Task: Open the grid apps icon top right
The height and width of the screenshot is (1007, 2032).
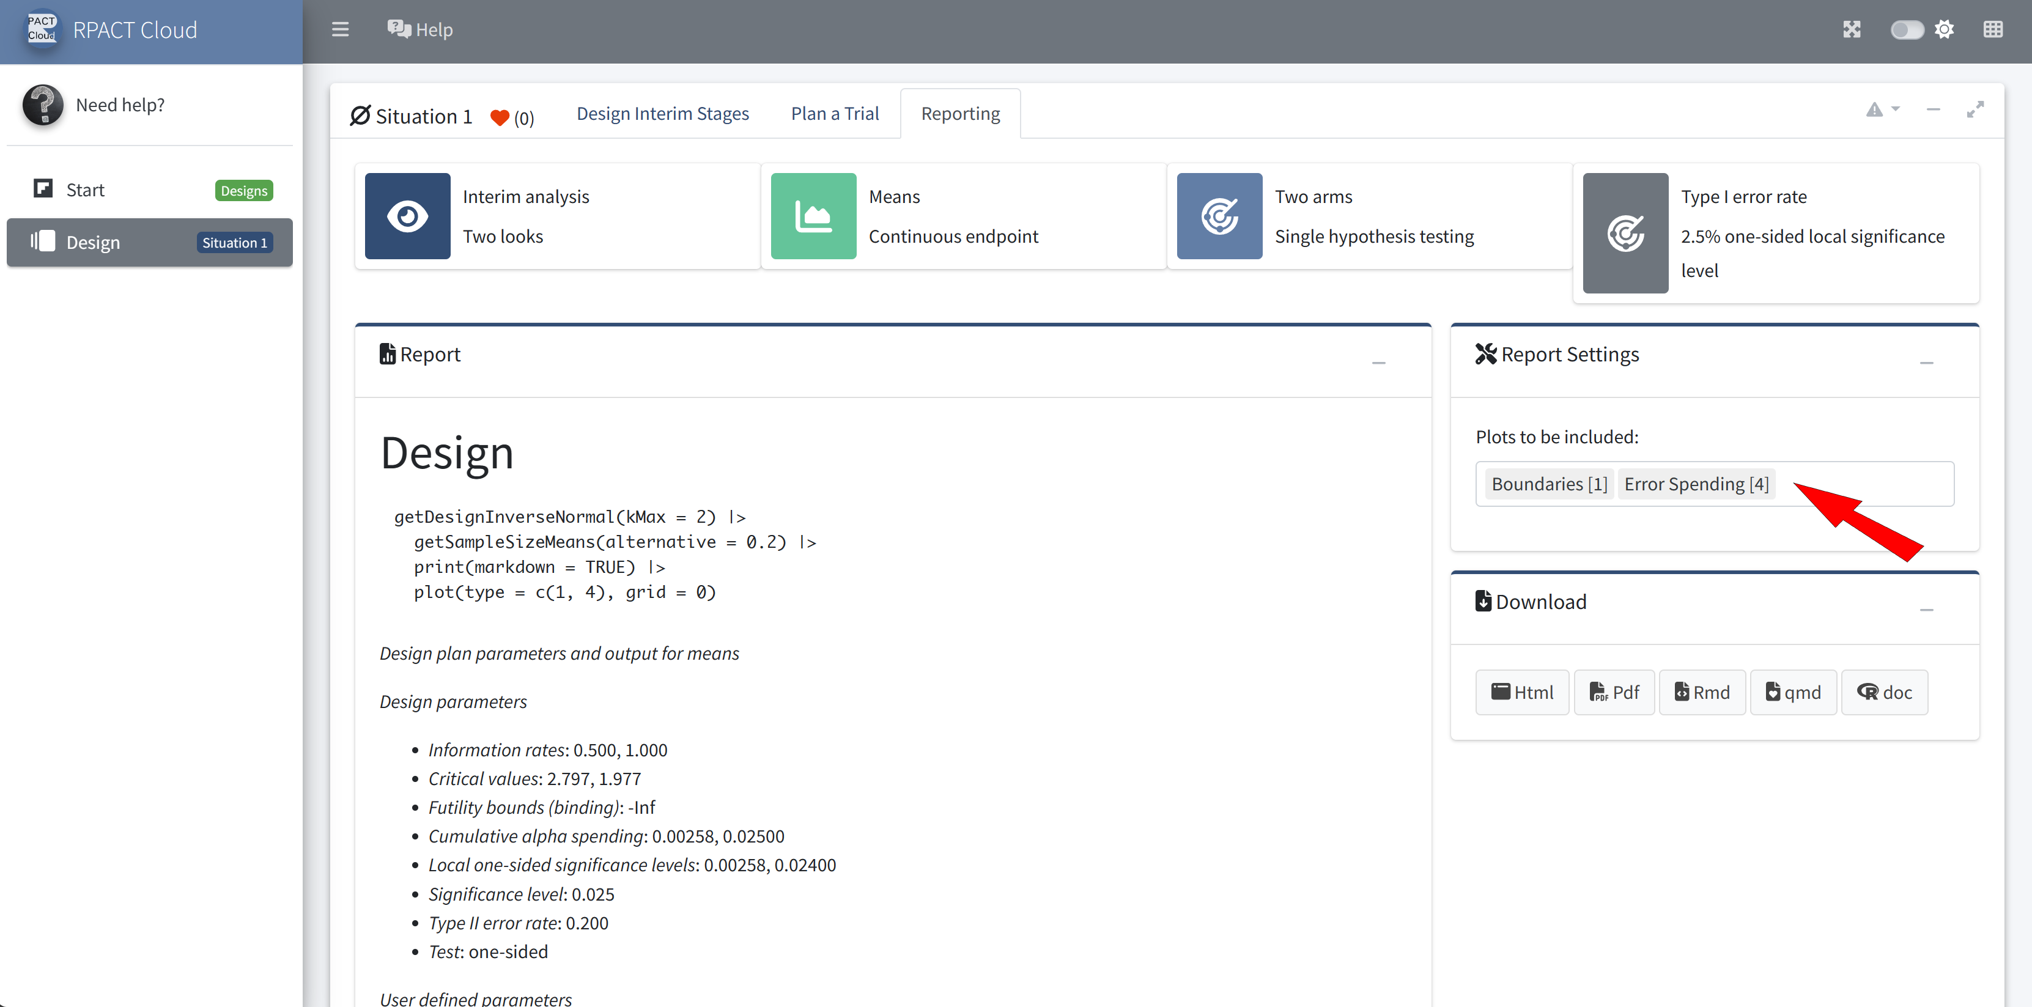Action: (1993, 30)
